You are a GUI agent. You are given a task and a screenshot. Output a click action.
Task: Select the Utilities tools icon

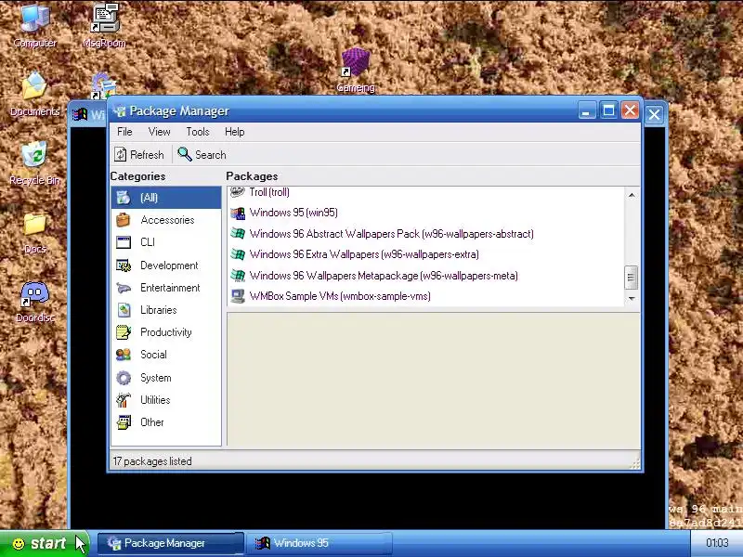point(124,400)
